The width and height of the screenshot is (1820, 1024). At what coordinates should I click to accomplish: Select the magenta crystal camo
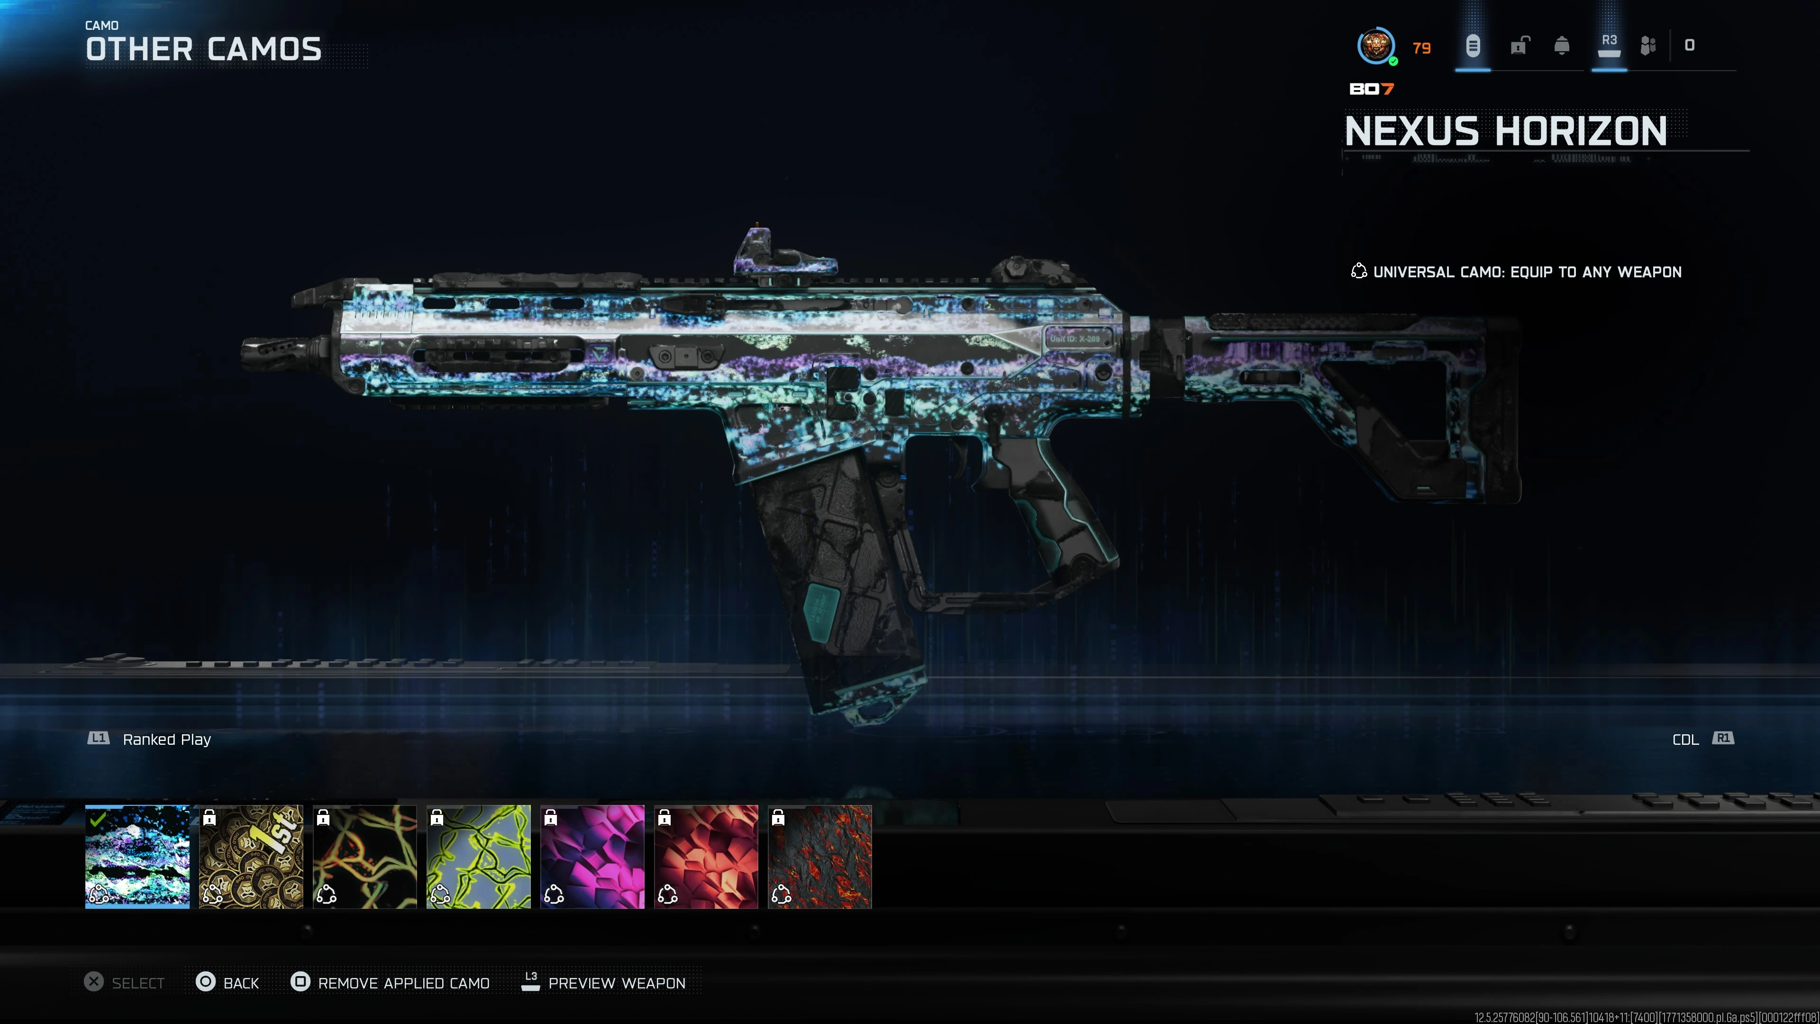click(x=593, y=857)
